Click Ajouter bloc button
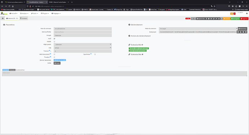This screenshot has width=249, height=135. tap(201, 18)
